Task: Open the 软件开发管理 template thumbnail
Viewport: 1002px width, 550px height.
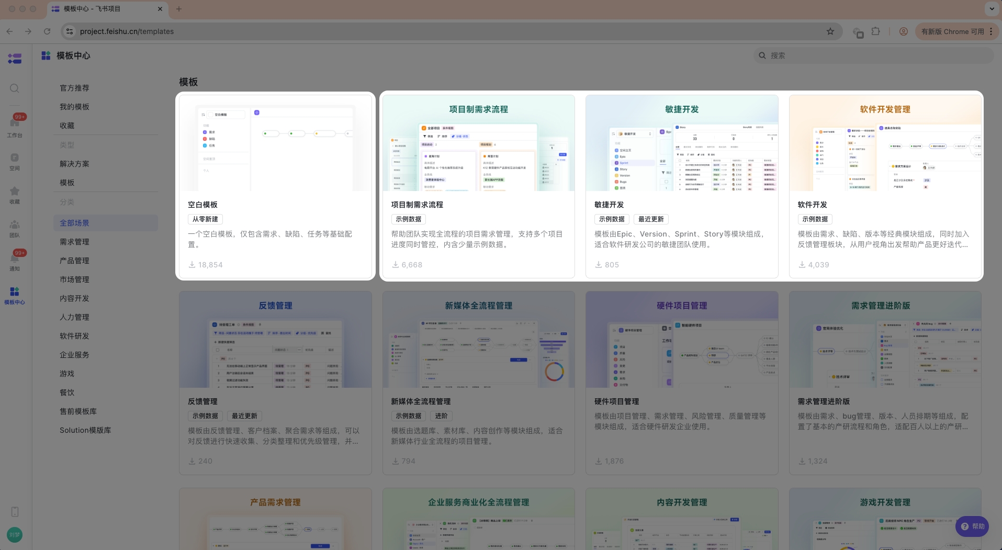Action: tap(885, 143)
